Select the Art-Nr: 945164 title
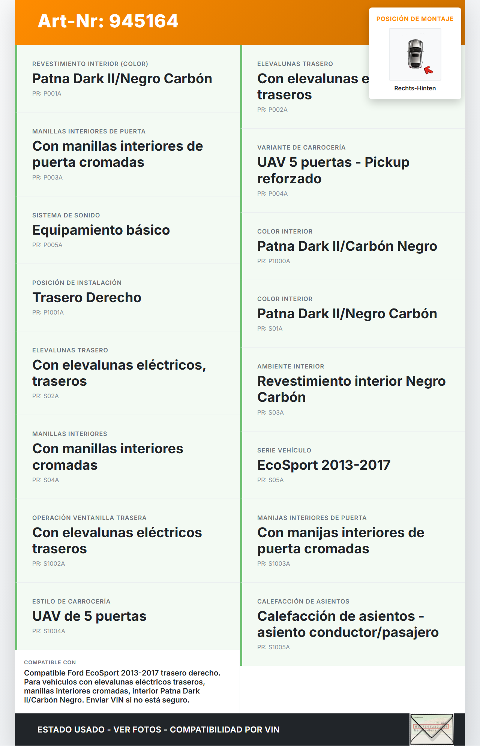Screen dimensions: 480x746 point(108,21)
